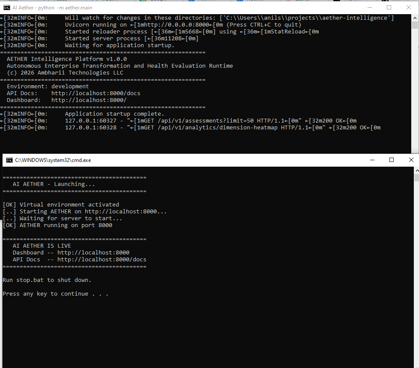Image resolution: width=419 pixels, height=368 pixels.
Task: Click the 'Environment: development' line
Action: pyautogui.click(x=48, y=87)
